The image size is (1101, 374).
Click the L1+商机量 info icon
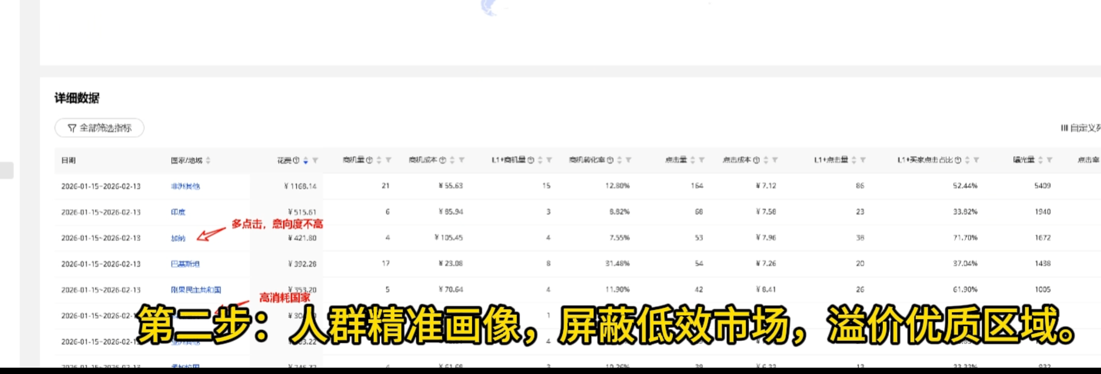click(x=531, y=160)
